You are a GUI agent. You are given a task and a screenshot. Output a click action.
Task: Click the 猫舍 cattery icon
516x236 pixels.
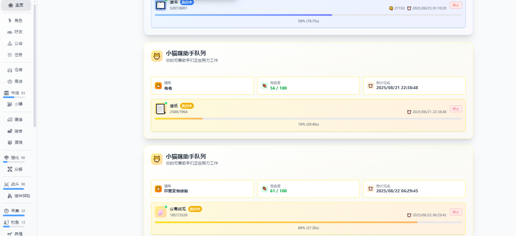point(10,131)
